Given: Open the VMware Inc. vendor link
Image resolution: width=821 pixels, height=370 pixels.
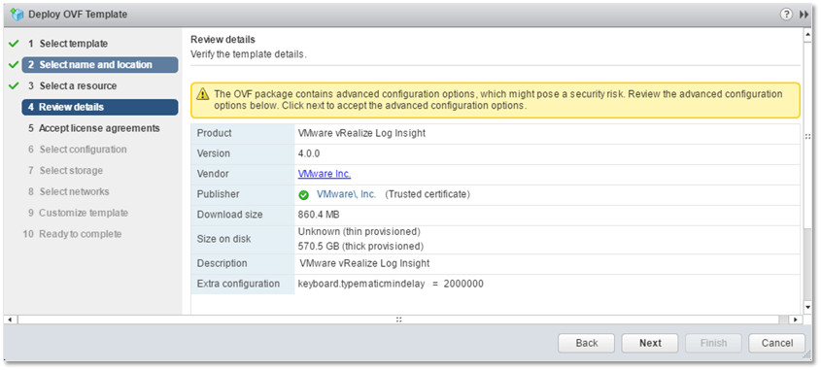Looking at the screenshot, I should 325,174.
